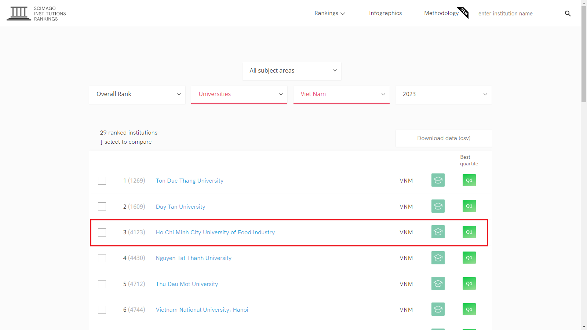The image size is (587, 330).
Task: Click university icon for Thu Dau Mot University
Action: coord(438,283)
